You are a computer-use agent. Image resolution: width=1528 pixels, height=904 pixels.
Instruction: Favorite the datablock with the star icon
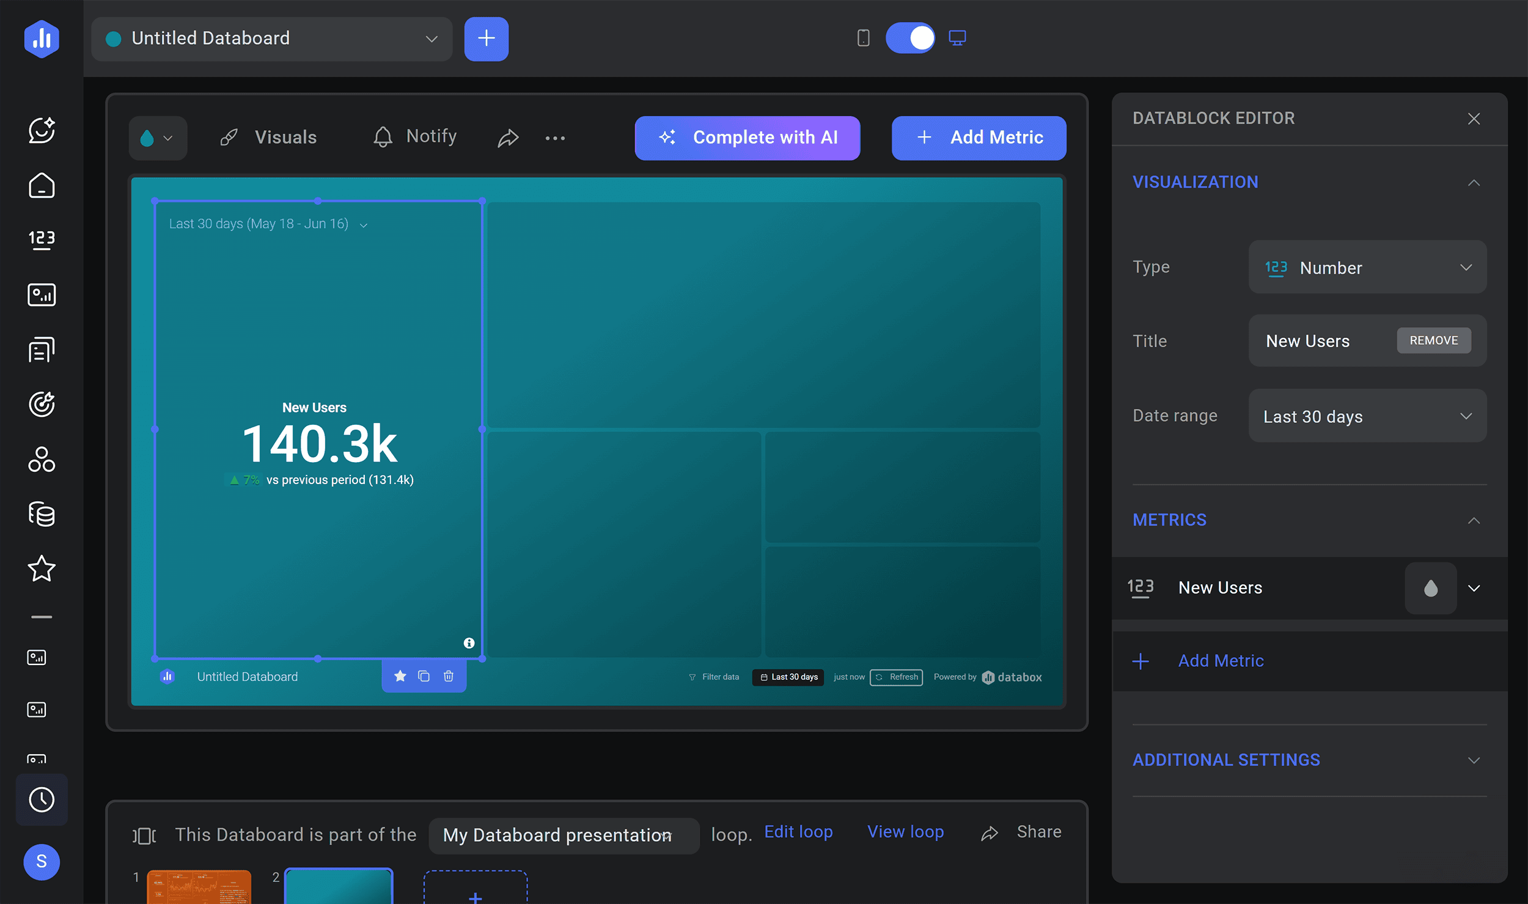tap(400, 676)
